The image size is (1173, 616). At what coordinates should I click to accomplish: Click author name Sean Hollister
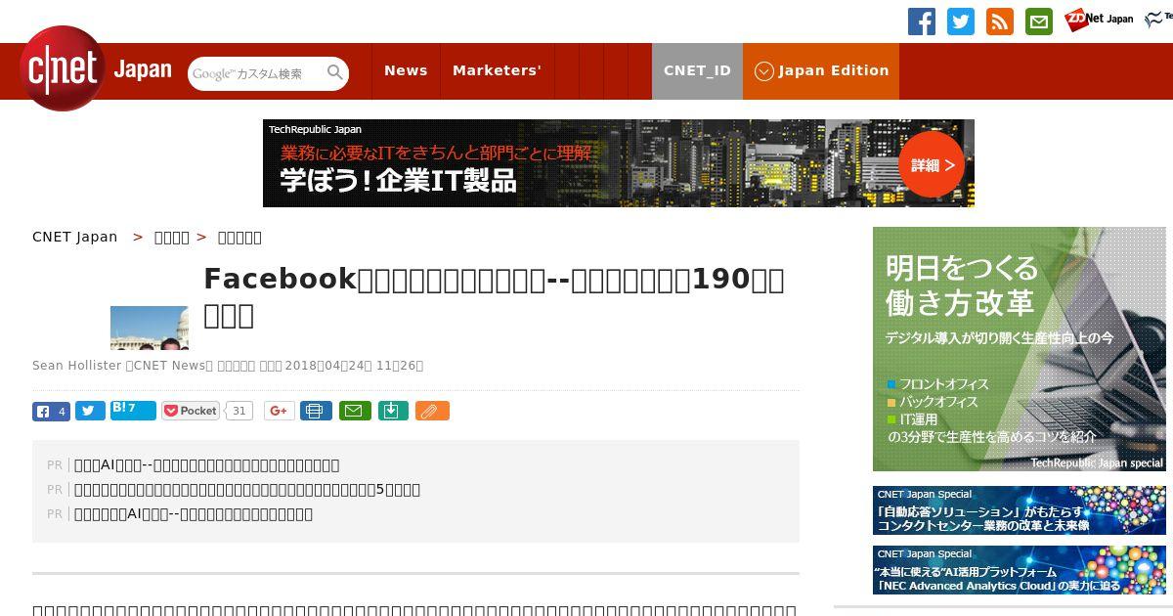[76, 366]
